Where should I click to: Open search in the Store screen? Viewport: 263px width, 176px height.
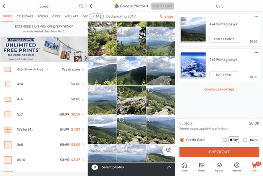(x=81, y=6)
